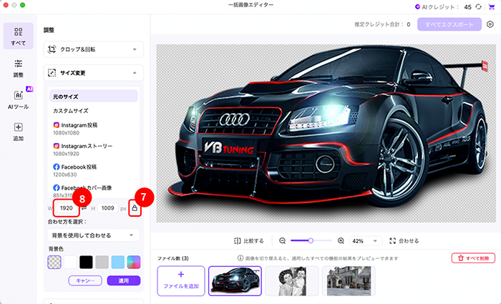This screenshot has width=501, height=304.
Task: Click the zoom out magnifier icon
Action: tap(283, 241)
